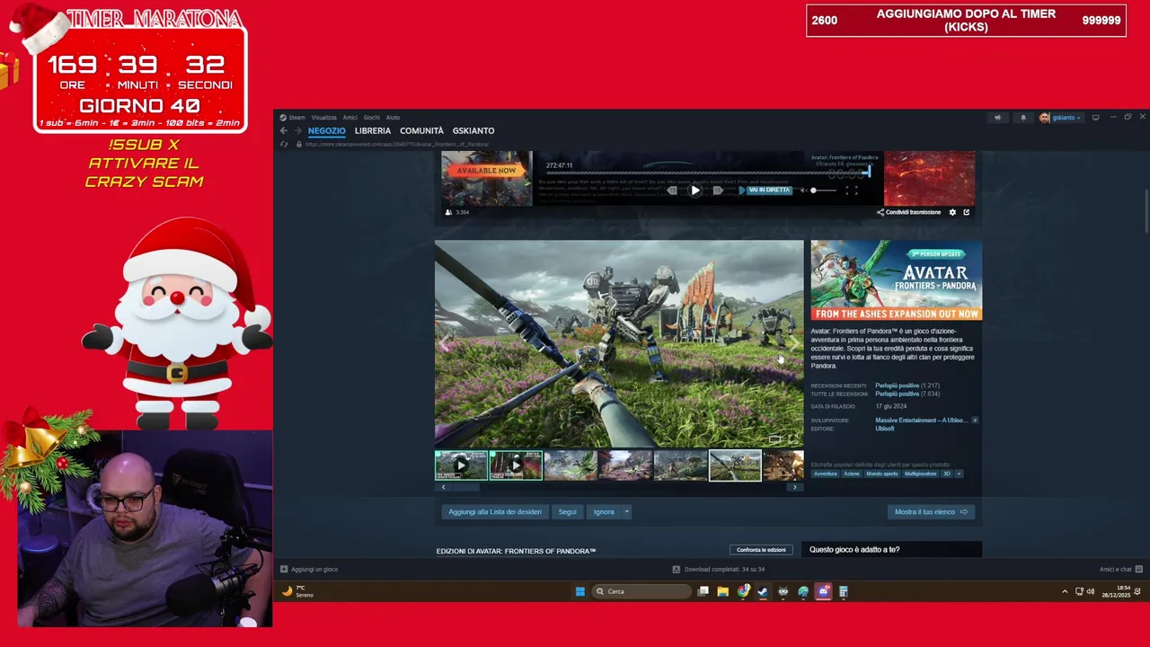The image size is (1150, 647).
Task: Open all reviews Perlopiù positive (7.034)
Action: (907, 394)
